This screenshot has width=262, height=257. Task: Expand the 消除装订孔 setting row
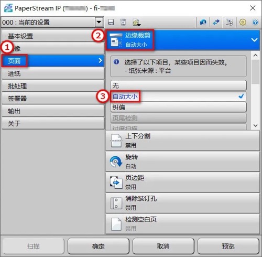(x=182, y=203)
